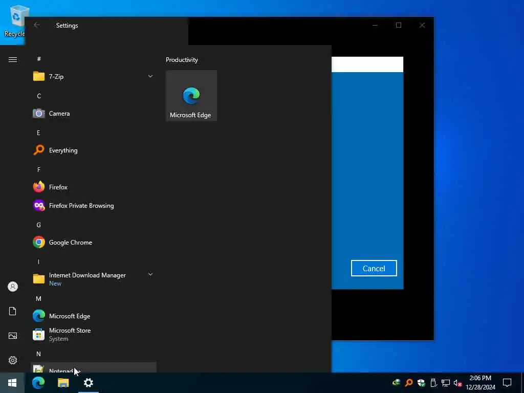Launch the Camera app
The image size is (524, 393).
point(93,114)
